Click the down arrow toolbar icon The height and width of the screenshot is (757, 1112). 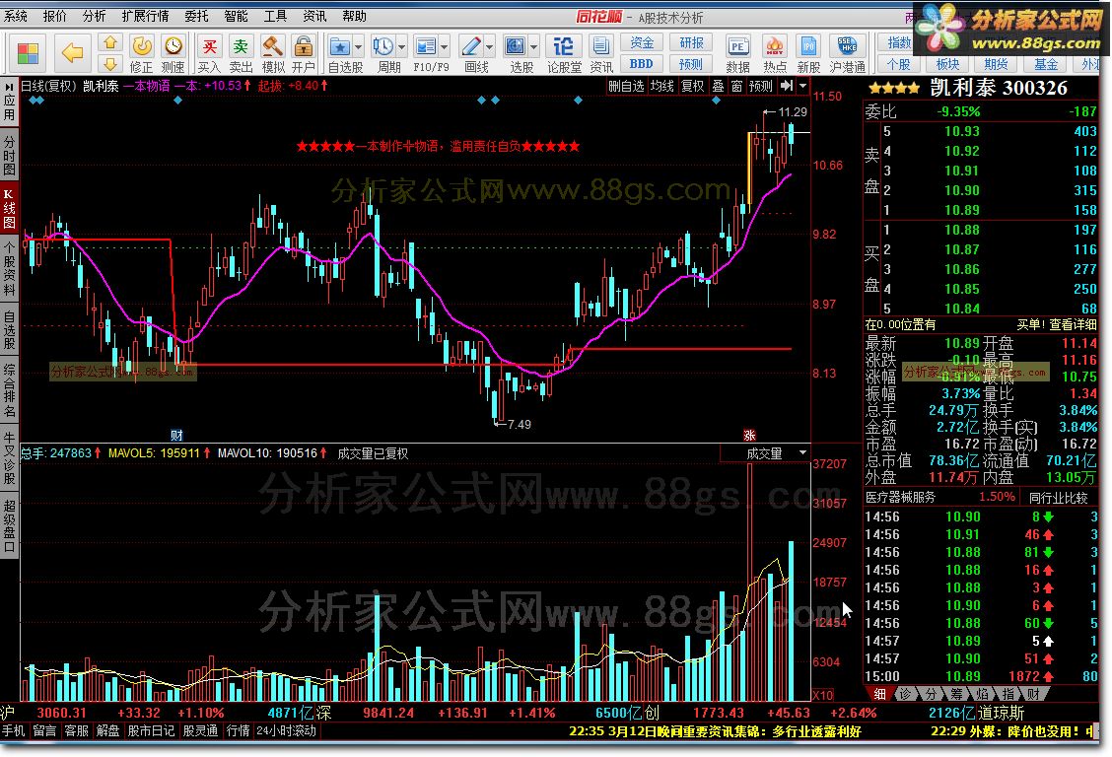click(110, 64)
